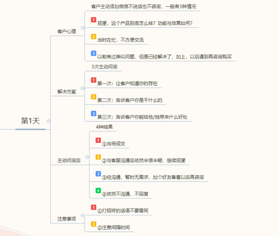Click red priority 1 marker beside 第一次
The image size is (279, 236).
[x=93, y=80]
